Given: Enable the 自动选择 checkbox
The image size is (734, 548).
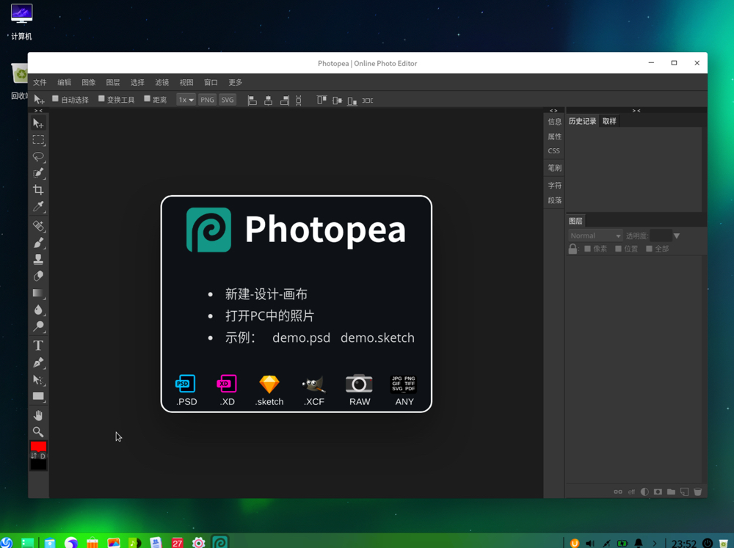Looking at the screenshot, I should pos(55,99).
